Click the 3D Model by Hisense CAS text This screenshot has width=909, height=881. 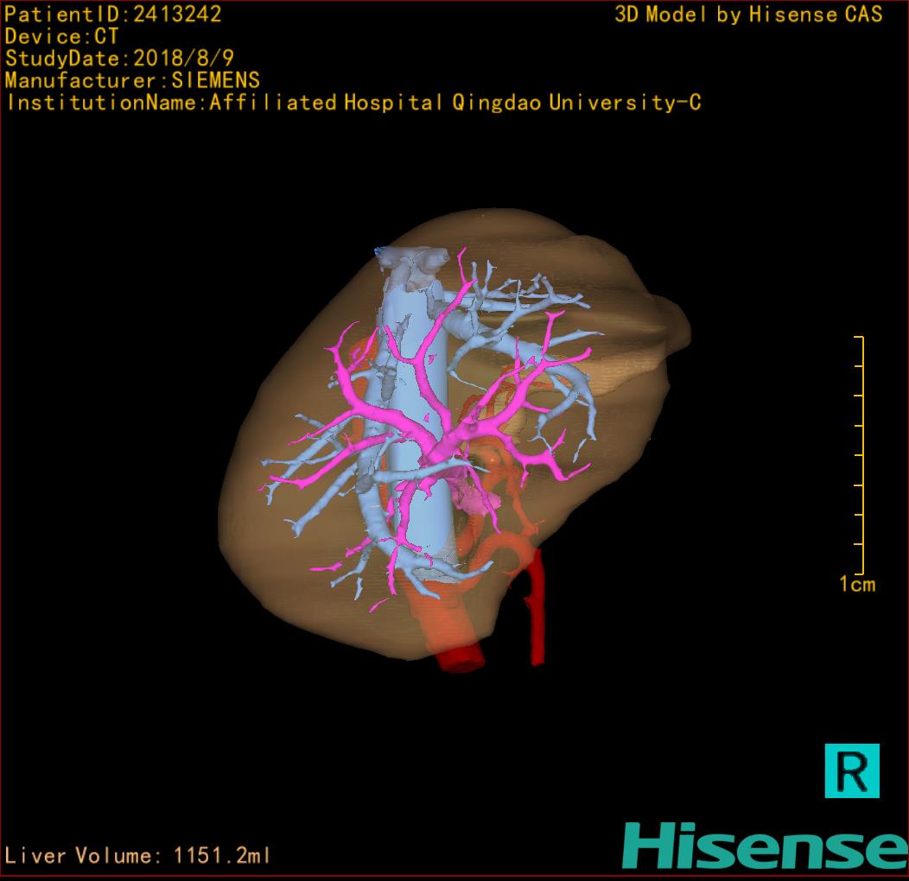[x=748, y=14]
